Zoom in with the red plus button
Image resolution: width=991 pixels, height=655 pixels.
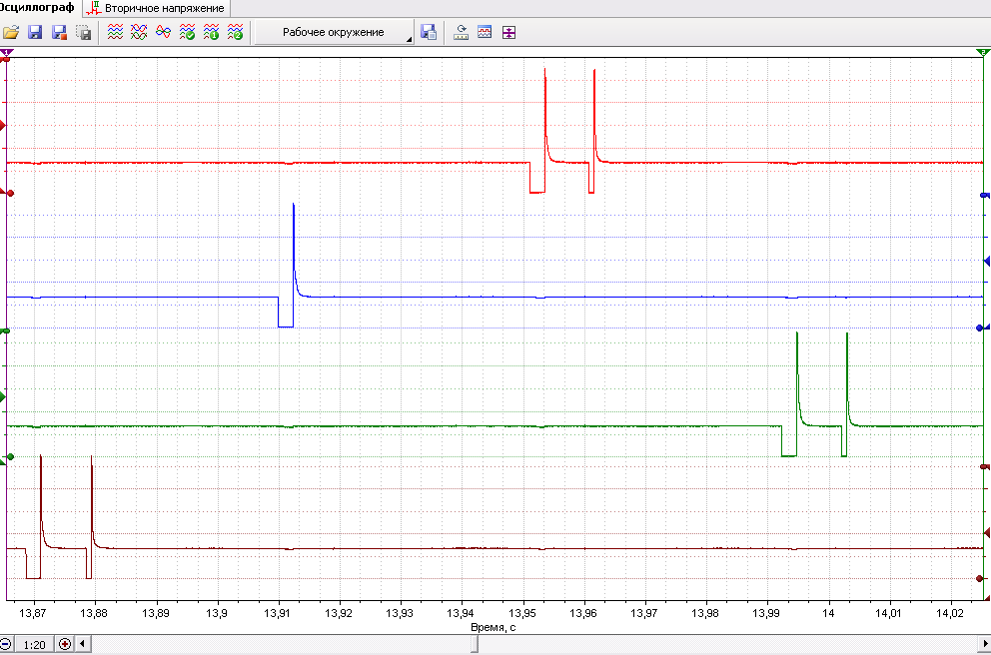[65, 644]
